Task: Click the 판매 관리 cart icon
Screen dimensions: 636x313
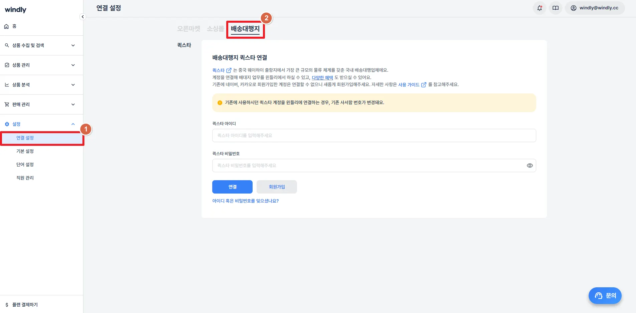Action: (x=7, y=104)
